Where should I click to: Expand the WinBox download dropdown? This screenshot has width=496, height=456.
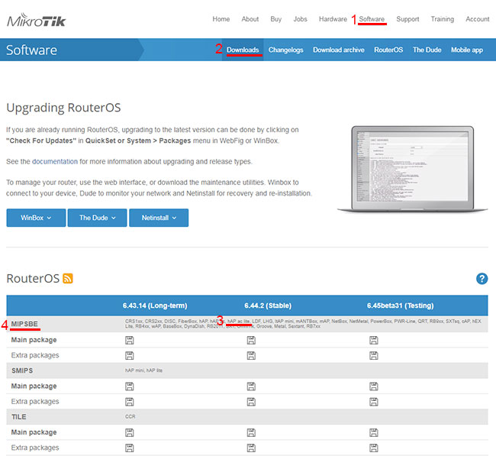click(36, 218)
